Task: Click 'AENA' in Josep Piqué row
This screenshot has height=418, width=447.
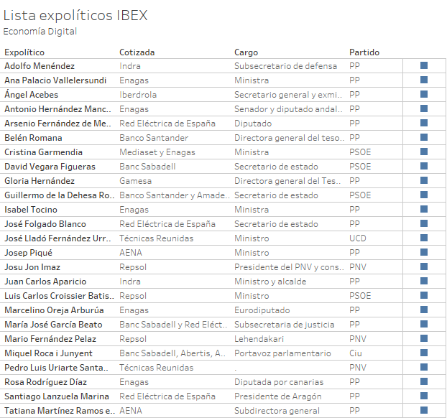Action: (x=131, y=253)
